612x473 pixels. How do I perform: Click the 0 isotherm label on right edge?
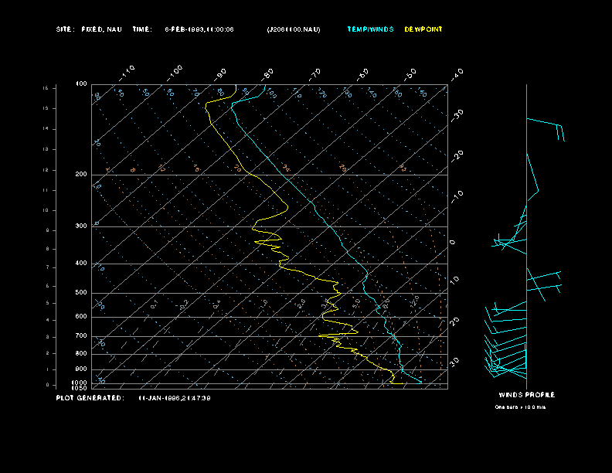coord(453,243)
